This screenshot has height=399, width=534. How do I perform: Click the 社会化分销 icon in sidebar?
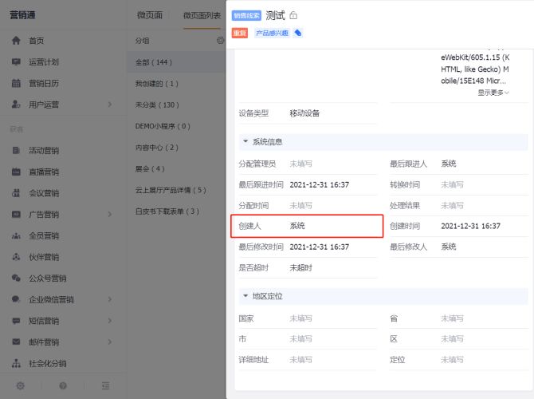[x=16, y=364]
